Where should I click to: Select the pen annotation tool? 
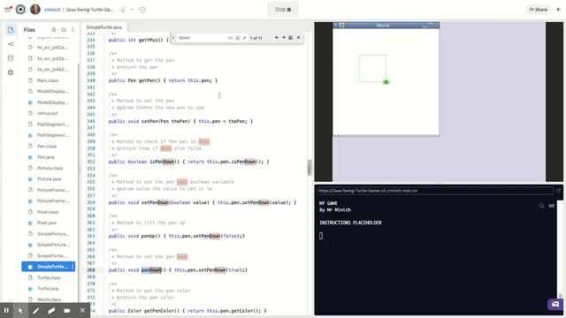point(36,310)
